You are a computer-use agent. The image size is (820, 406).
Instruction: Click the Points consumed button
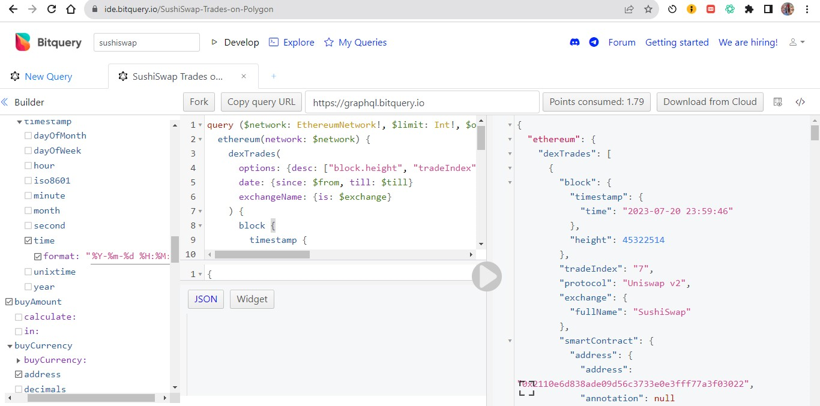597,102
